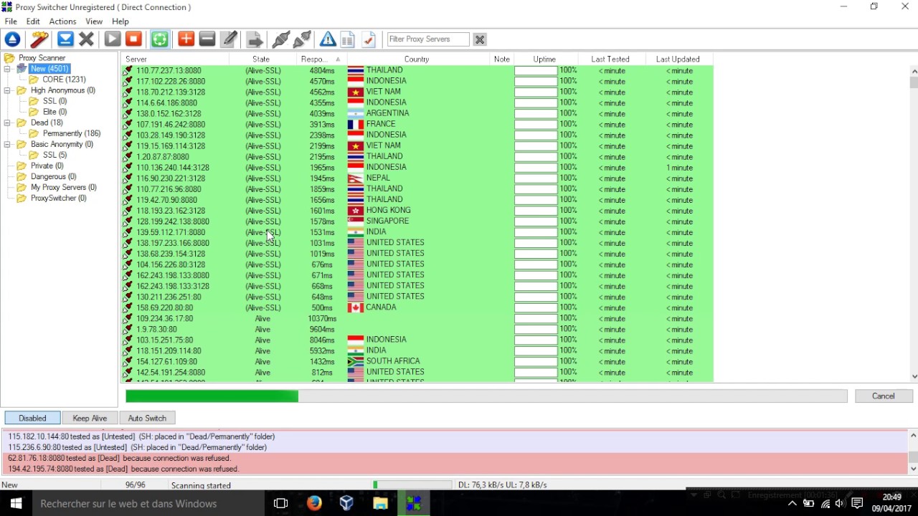Collapse the Dead (18) tree node

pos(7,123)
